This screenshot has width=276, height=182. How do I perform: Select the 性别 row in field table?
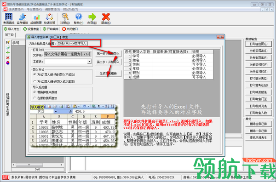(168, 64)
